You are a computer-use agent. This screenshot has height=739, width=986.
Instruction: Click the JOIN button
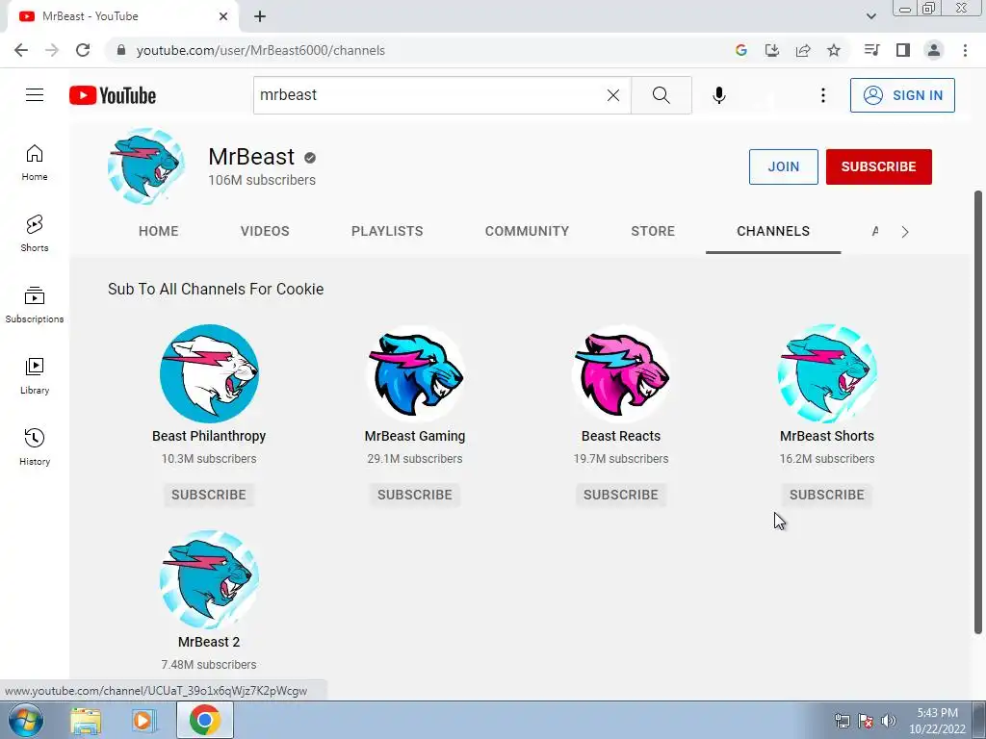(783, 166)
